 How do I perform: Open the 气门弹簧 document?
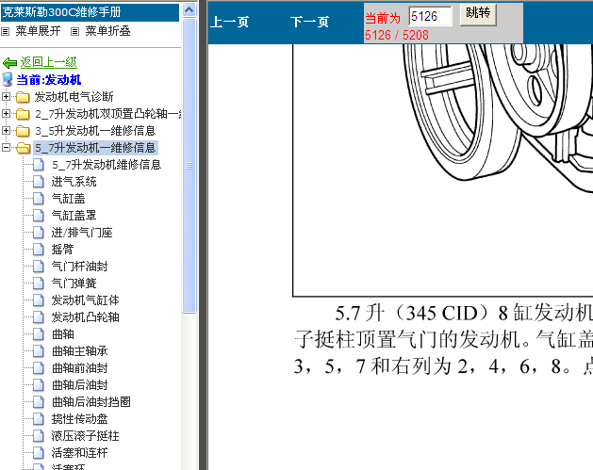74,284
